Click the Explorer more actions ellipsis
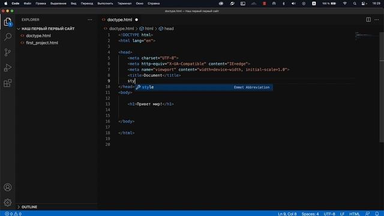The image size is (384, 216). click(90, 20)
